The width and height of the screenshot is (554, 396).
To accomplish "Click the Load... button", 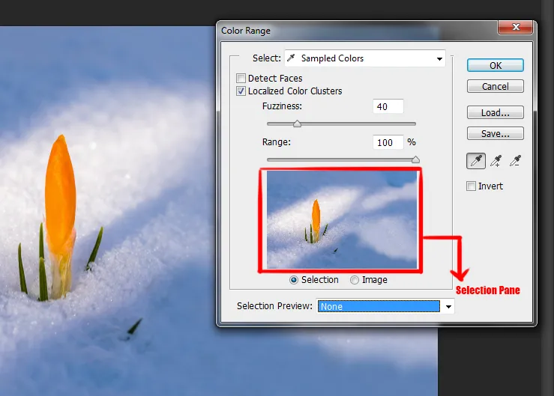I will click(x=496, y=112).
